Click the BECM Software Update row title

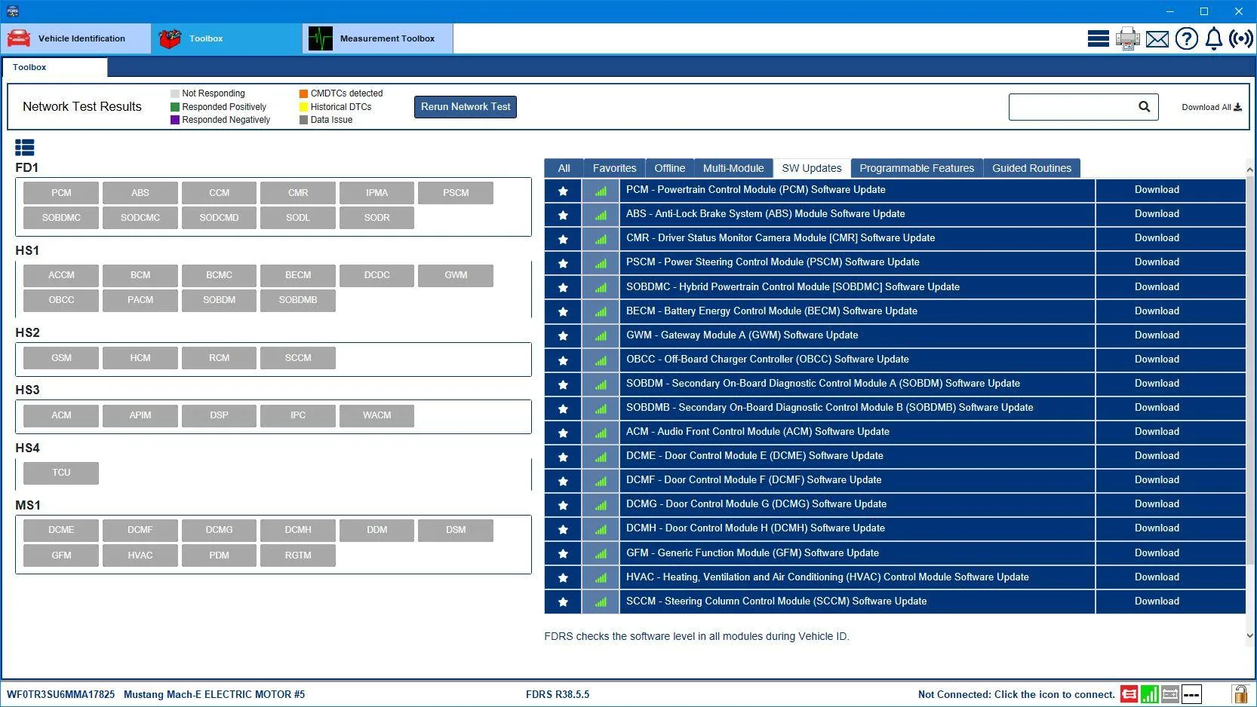[772, 311]
